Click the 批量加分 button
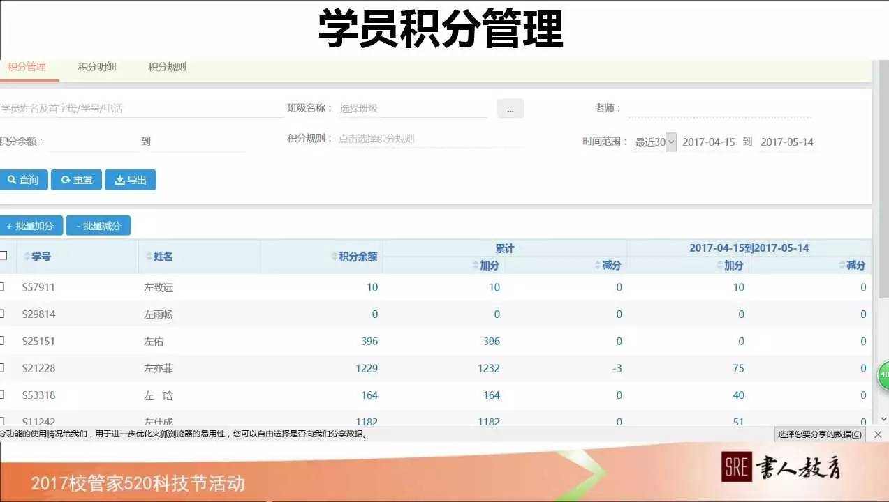The height and width of the screenshot is (502, 889). click(31, 225)
